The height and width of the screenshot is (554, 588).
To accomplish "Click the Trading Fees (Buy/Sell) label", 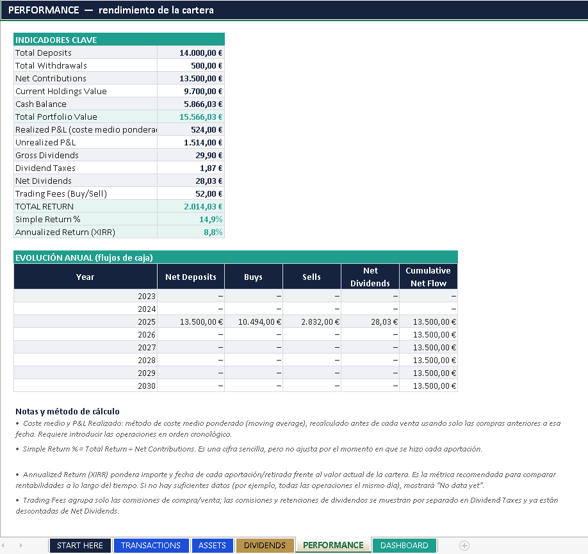I will [85, 193].
